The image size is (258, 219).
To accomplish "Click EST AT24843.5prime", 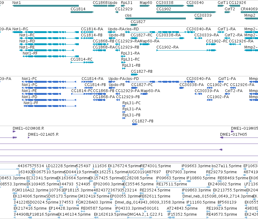I will 182,208.
